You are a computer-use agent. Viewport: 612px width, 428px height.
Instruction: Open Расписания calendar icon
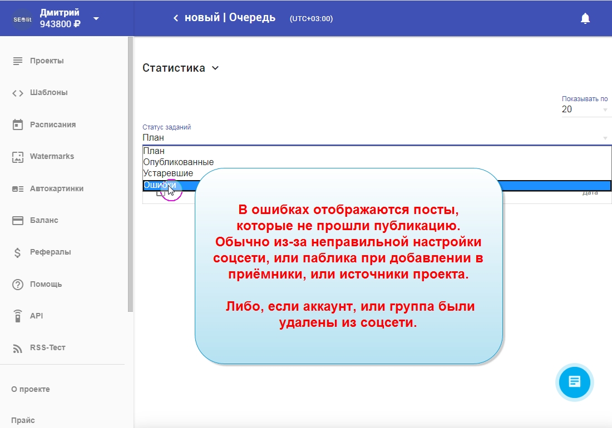[18, 125]
